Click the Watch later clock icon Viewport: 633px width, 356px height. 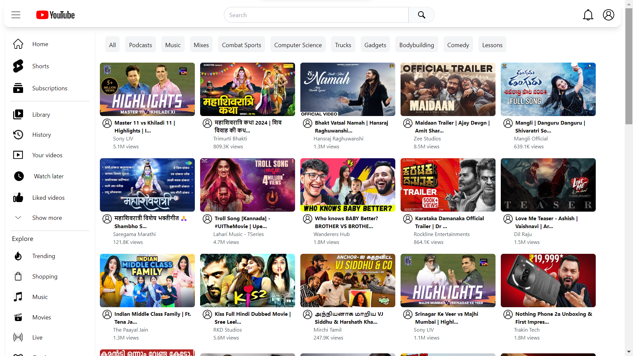coord(19,176)
